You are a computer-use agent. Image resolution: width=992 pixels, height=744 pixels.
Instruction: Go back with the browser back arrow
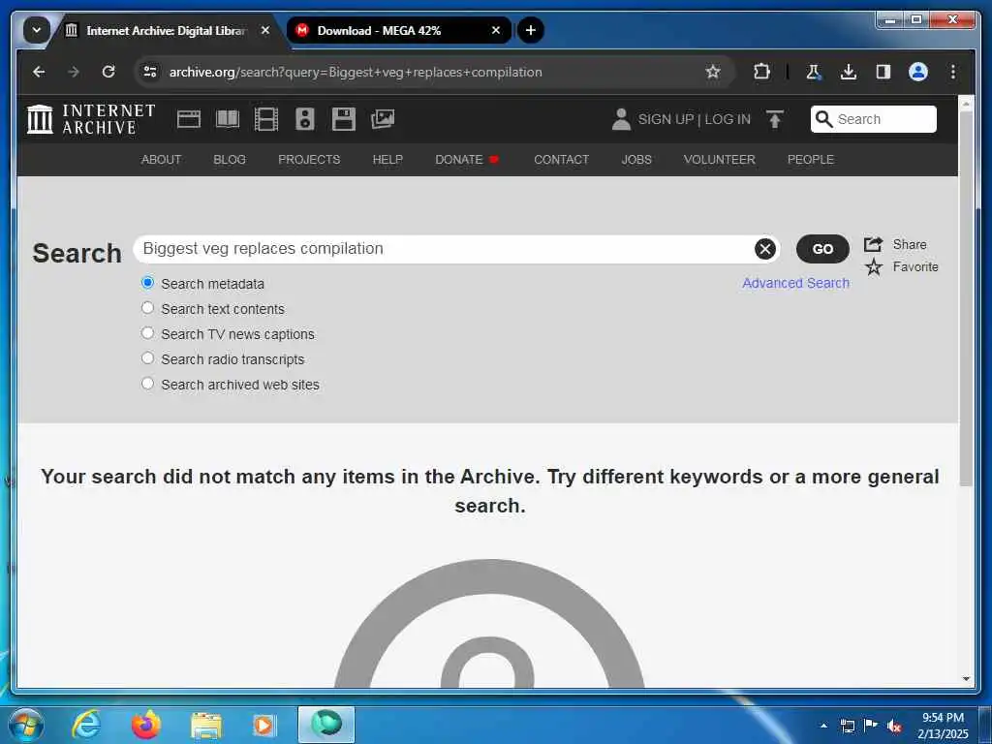[x=39, y=72]
